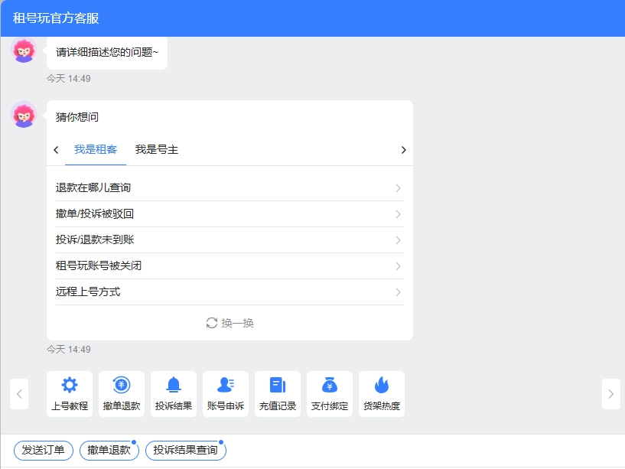This screenshot has height=469, width=625.
Task: Click the 货架热度 flame icon
Action: (x=382, y=386)
